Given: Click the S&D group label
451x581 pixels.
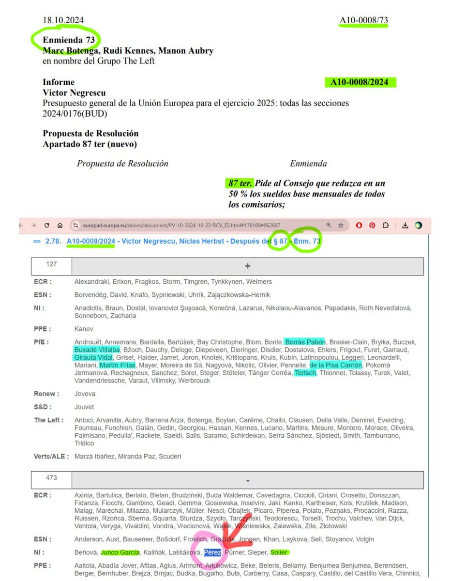Looking at the screenshot, I should 44,407.
